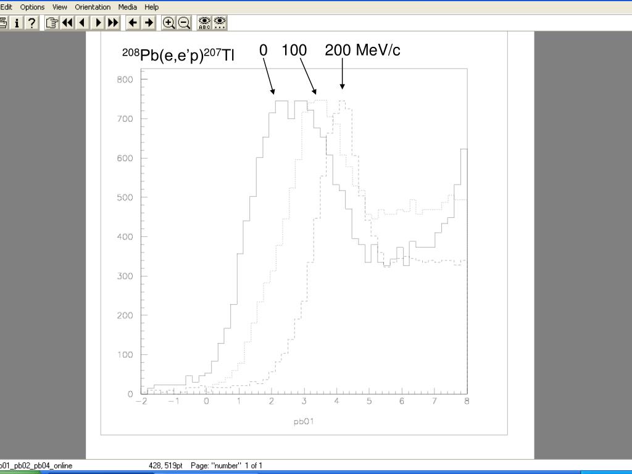
Task: Open the Options menu
Action: coord(32,7)
